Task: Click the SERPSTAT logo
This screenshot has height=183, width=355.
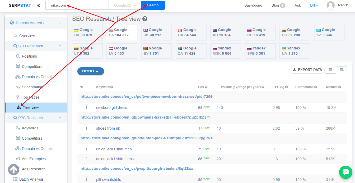Action: [21, 5]
